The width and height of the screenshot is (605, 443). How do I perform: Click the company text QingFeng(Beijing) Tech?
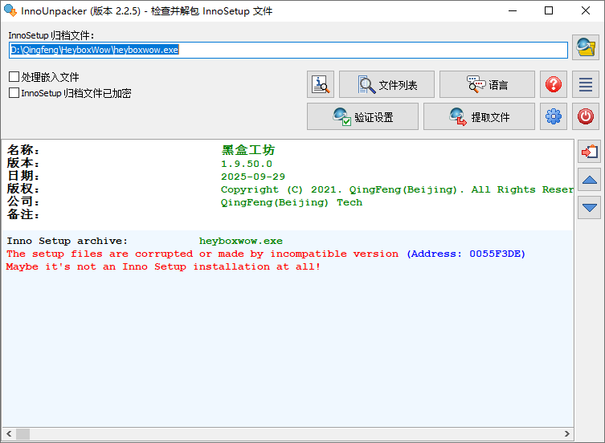pyautogui.click(x=292, y=202)
